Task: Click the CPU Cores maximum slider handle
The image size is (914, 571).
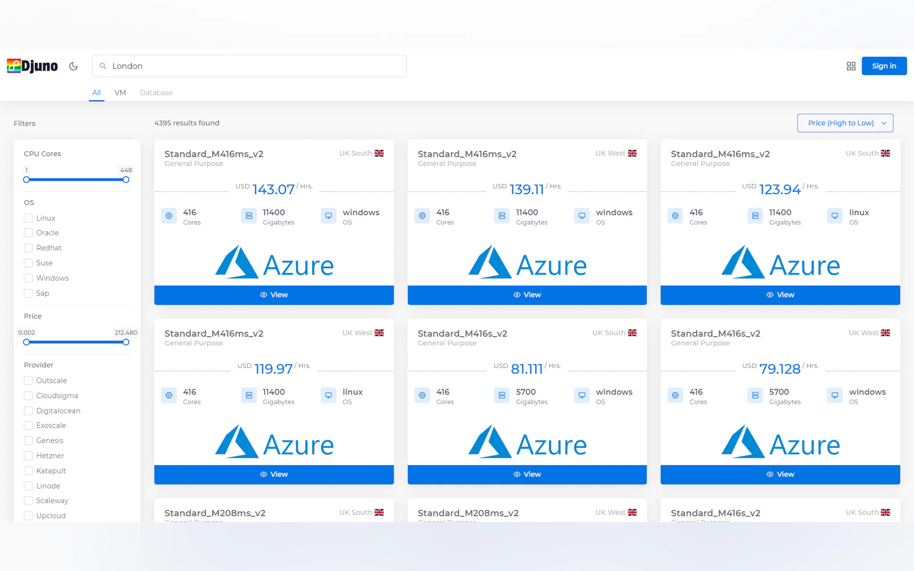Action: click(126, 180)
